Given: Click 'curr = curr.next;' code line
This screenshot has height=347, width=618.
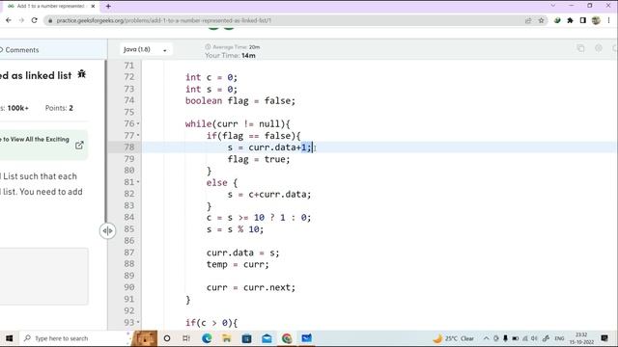Looking at the screenshot, I should (x=251, y=287).
